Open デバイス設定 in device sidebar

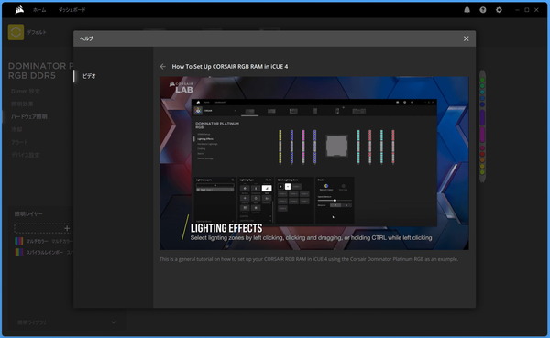(26, 155)
